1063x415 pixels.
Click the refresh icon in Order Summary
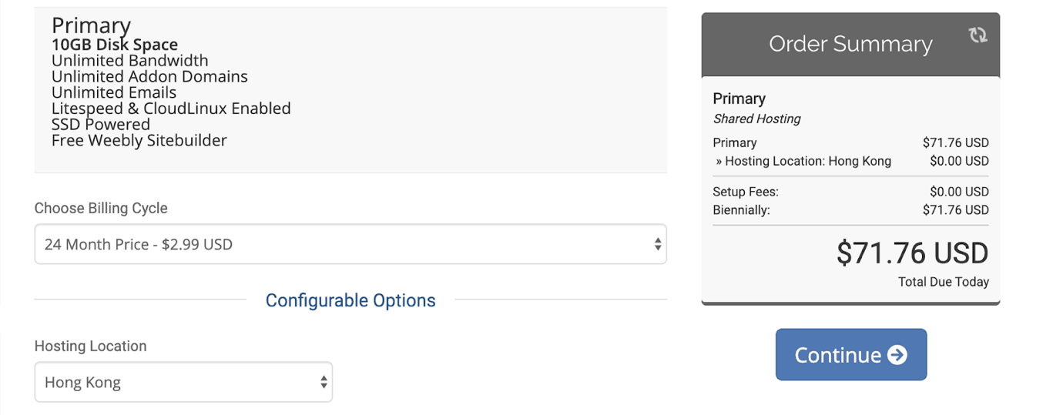pyautogui.click(x=977, y=35)
